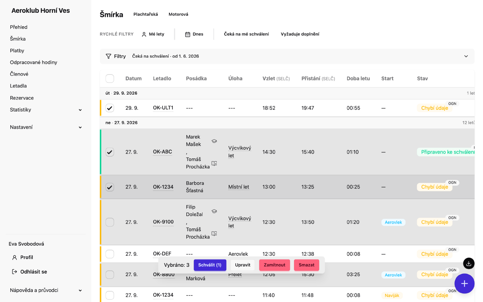Click instructor book icon in OK-ABC row

click(214, 163)
